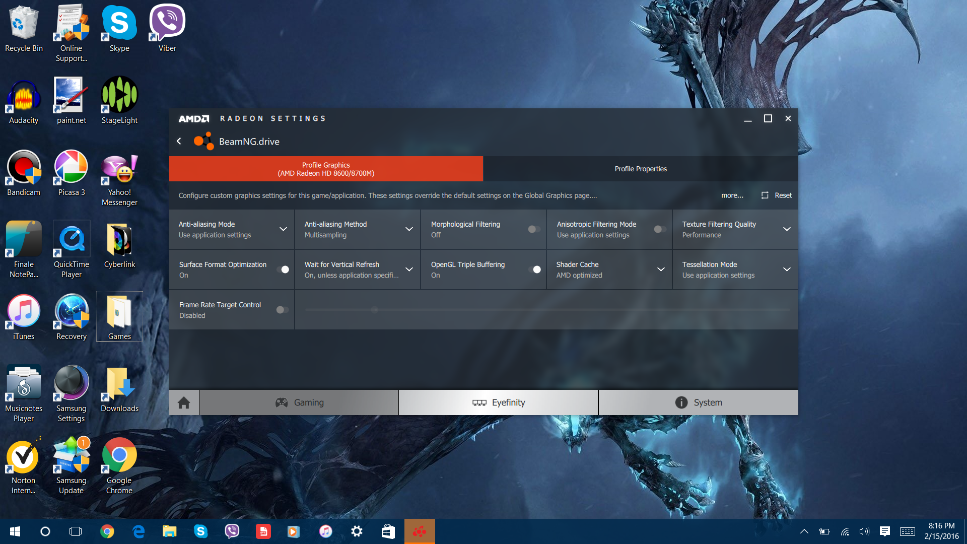Toggle Anisotropic Filtering Mode switch
The height and width of the screenshot is (544, 967).
tap(660, 229)
